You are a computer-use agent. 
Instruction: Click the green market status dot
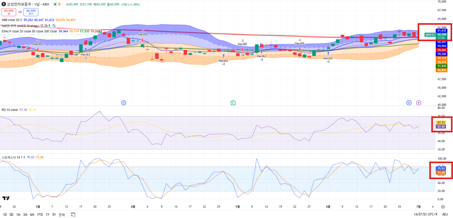(x=54, y=4)
